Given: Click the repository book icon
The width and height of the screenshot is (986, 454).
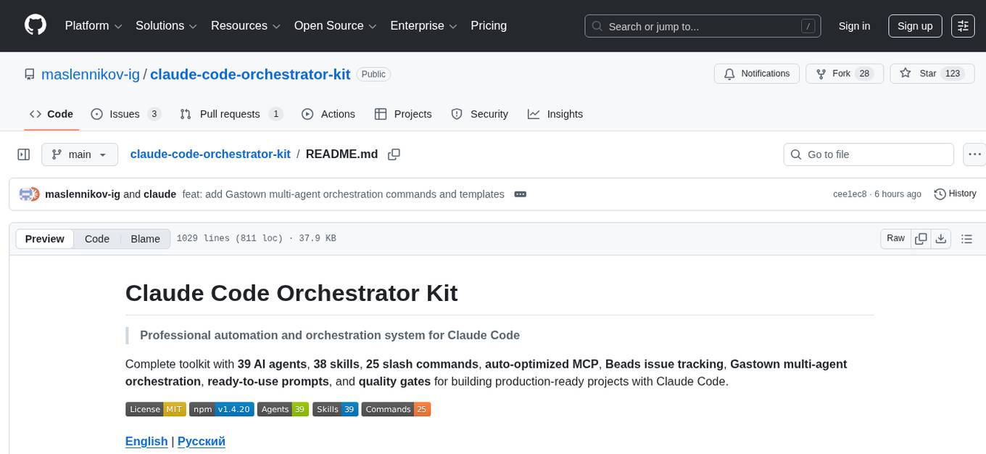Looking at the screenshot, I should [x=29, y=74].
